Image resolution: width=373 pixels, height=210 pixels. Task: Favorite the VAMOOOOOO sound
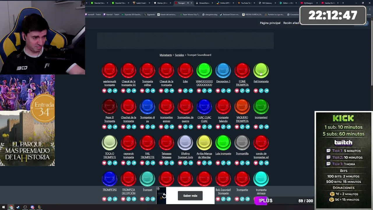199,91
